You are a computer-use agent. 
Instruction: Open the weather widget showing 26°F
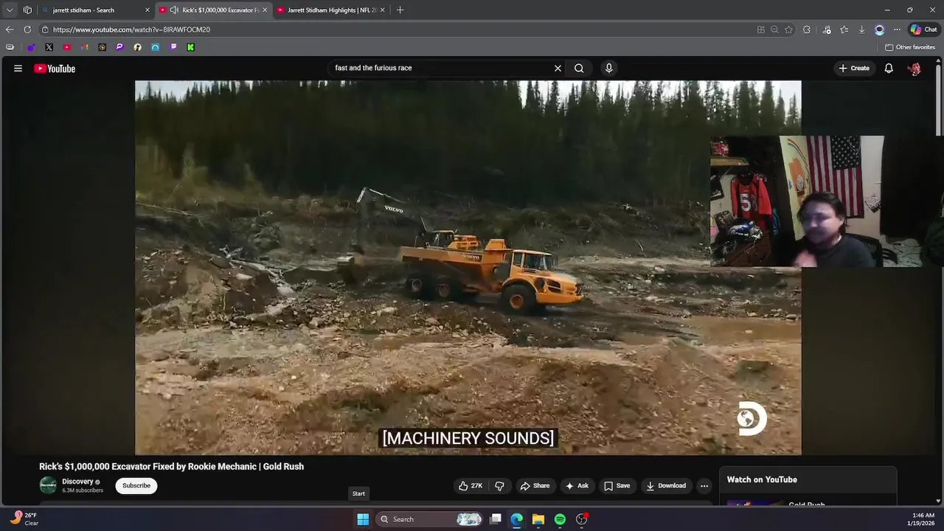[24, 519]
